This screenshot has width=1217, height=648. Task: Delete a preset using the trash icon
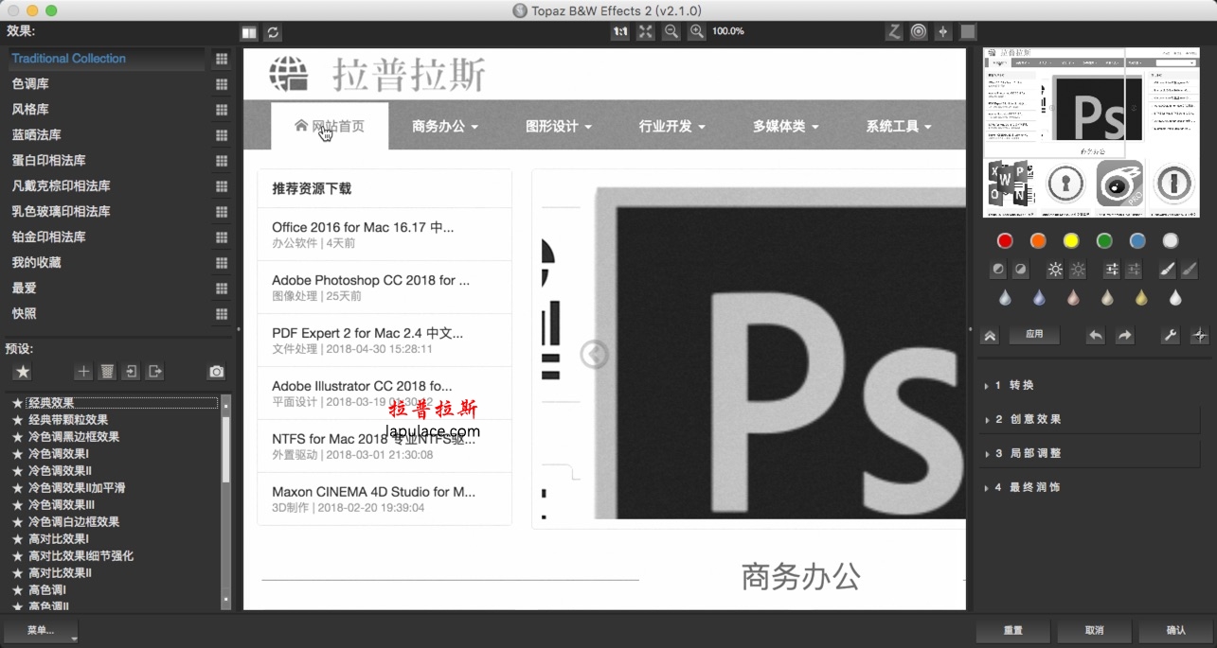coord(107,371)
